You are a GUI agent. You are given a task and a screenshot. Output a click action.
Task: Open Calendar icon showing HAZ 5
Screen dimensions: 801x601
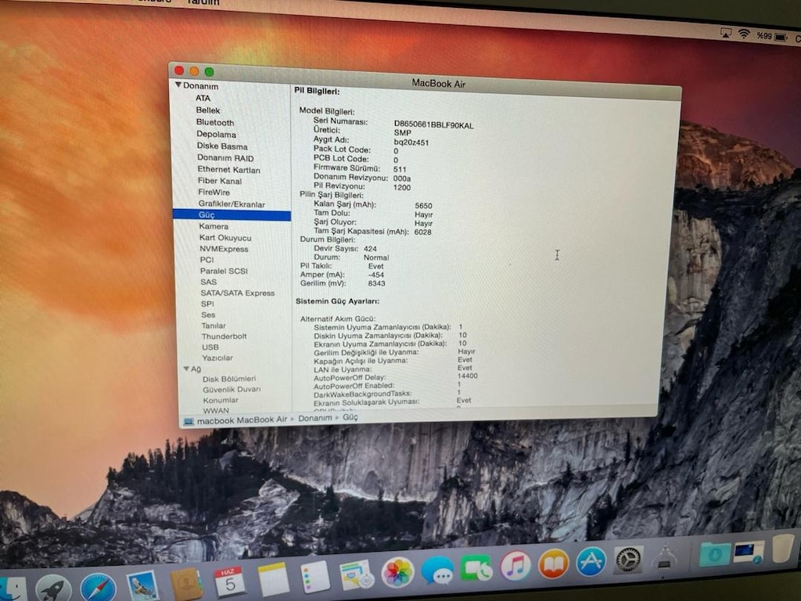coord(229,581)
